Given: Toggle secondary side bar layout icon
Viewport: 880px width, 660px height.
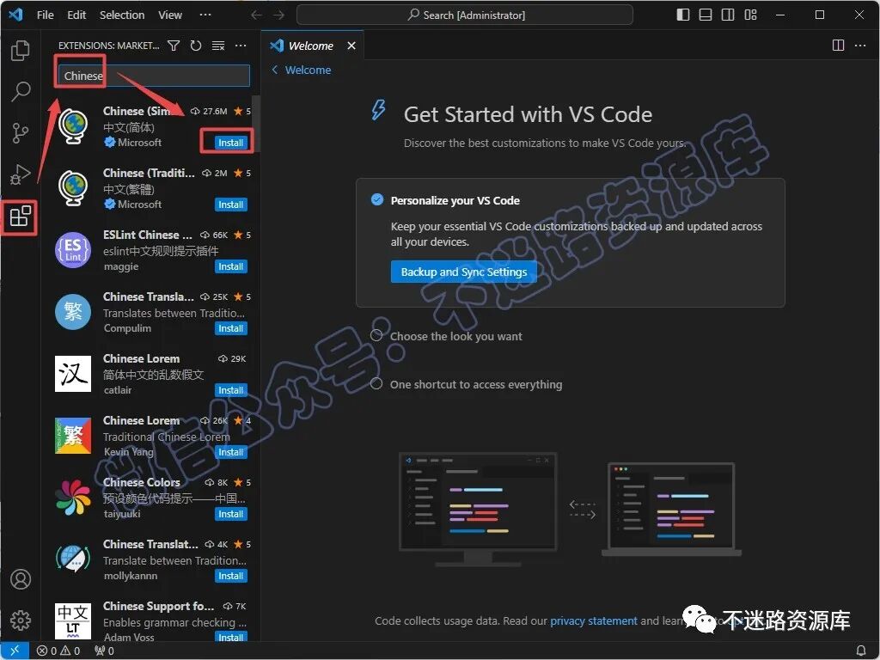Looking at the screenshot, I should coord(728,15).
